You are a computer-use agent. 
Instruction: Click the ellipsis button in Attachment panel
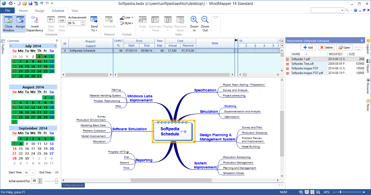point(358,48)
